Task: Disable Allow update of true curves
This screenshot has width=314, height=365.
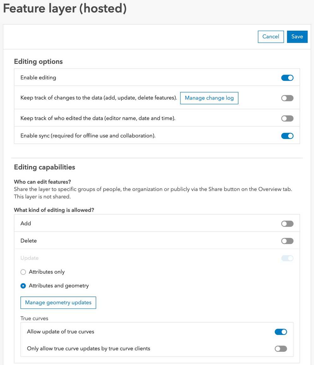Action: coord(281,332)
